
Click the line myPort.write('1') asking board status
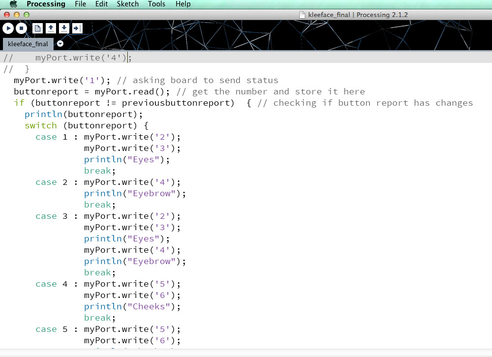click(146, 80)
